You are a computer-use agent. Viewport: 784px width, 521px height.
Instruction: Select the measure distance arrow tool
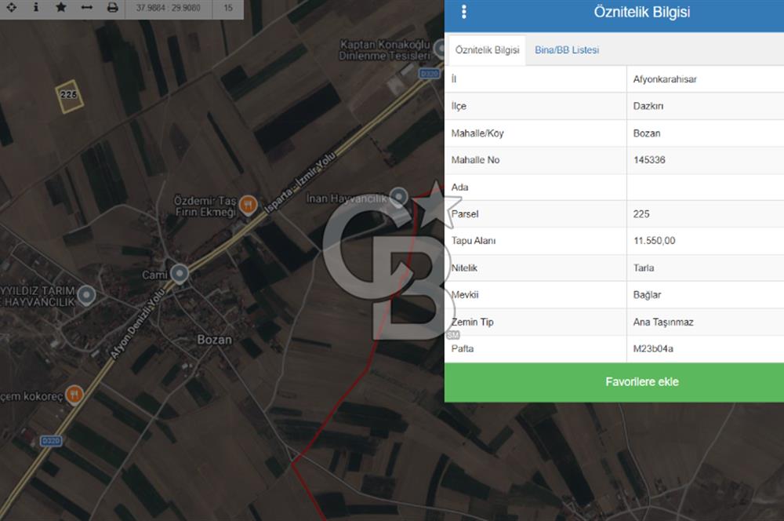tap(87, 8)
